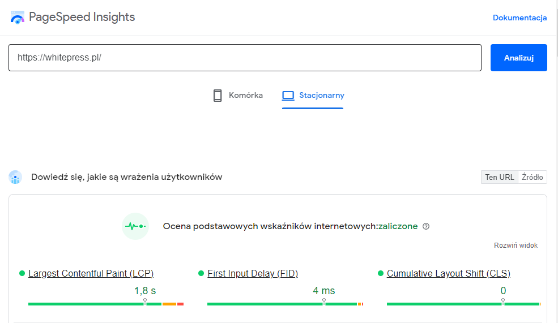Click the user experience chart icon

click(x=15, y=177)
